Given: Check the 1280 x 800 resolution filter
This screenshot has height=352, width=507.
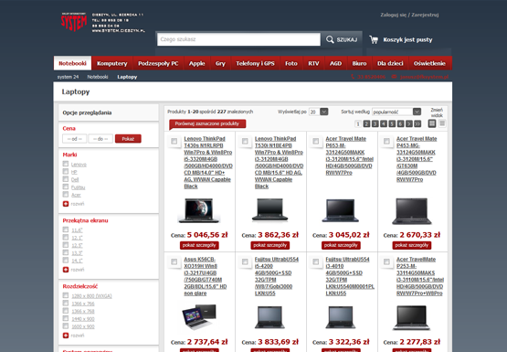Looking at the screenshot, I should coord(66,295).
